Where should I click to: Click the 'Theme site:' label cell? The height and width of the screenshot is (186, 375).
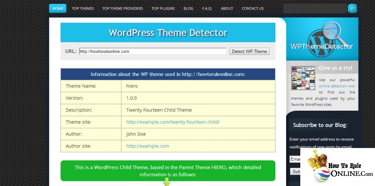[x=91, y=122]
